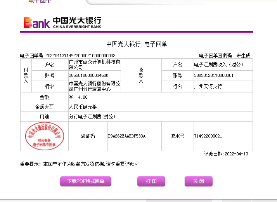
Task: Click the 验证码 value D9A262EAABDF533A
Action: (126, 136)
